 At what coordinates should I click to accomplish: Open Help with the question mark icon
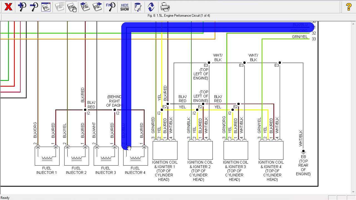coord(348,6)
